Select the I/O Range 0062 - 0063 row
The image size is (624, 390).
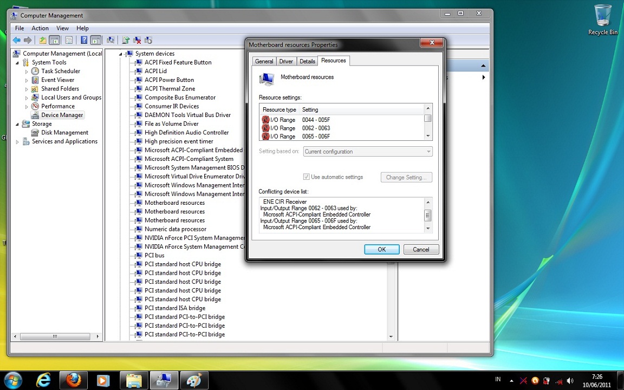342,128
